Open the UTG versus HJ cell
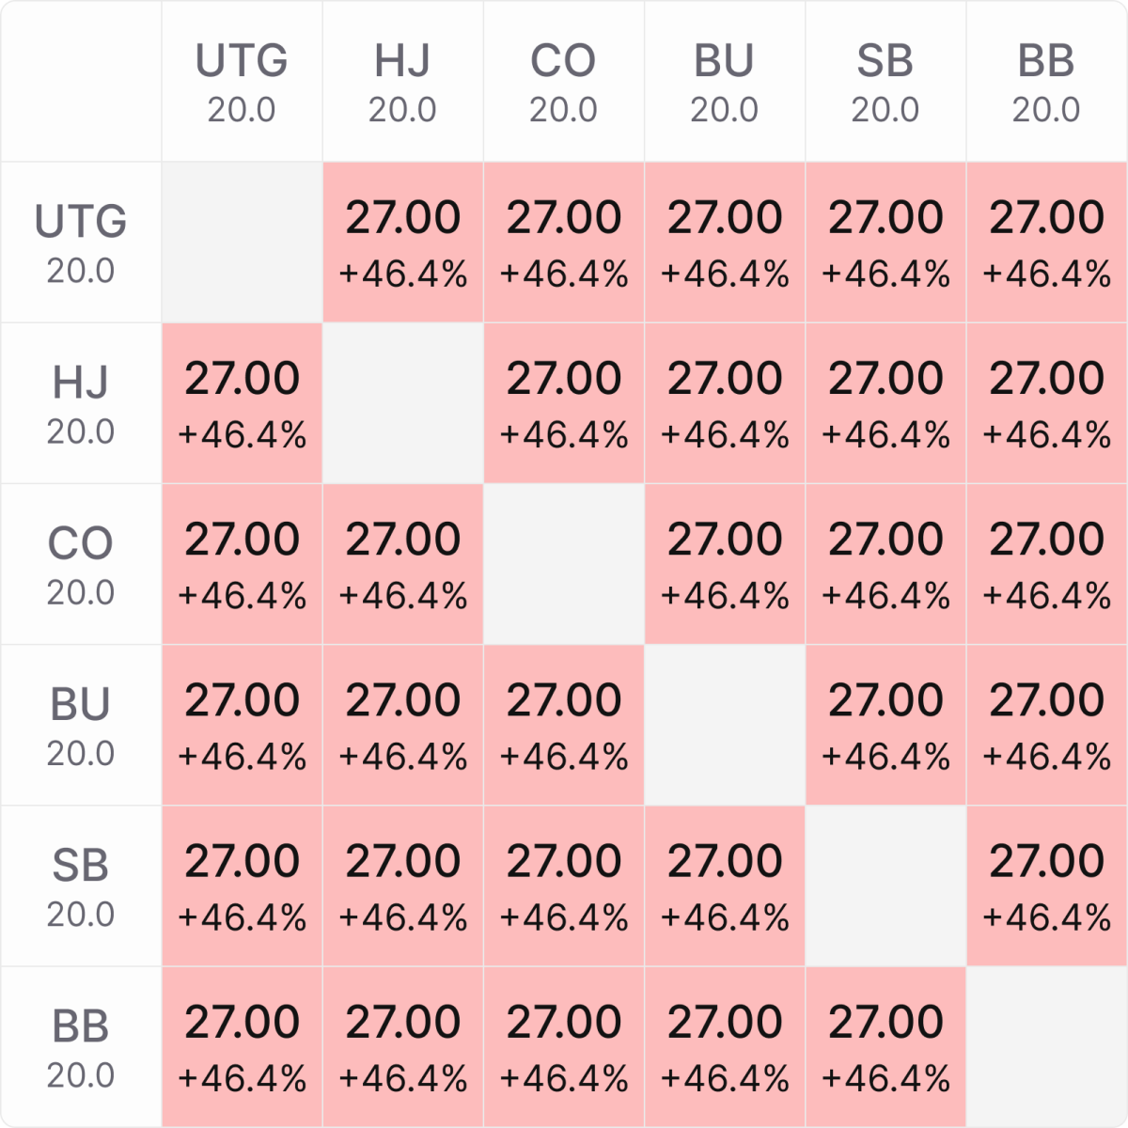This screenshot has height=1128, width=1128. point(402,242)
